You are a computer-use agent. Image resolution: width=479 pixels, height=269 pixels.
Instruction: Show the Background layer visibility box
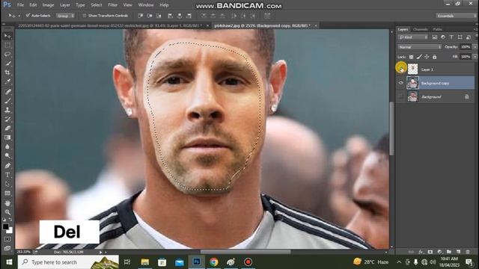[401, 96]
